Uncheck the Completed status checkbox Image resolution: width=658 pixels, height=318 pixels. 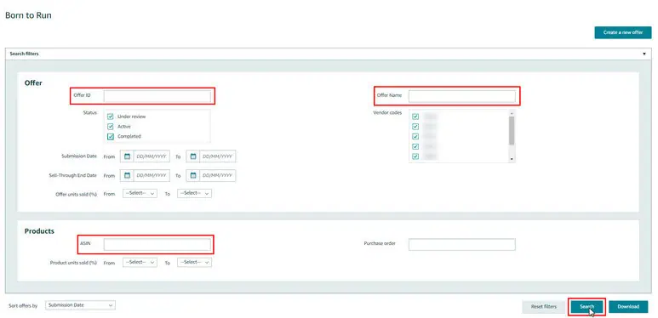(111, 136)
